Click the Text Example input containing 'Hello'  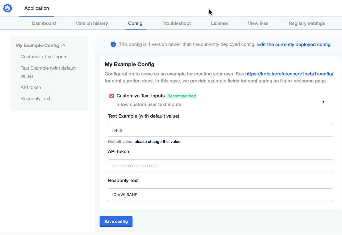point(220,130)
